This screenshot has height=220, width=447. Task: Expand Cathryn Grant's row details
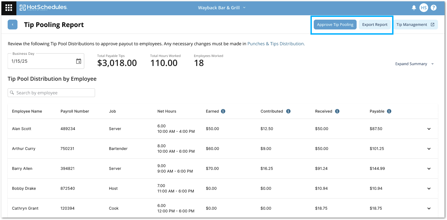coord(429,208)
